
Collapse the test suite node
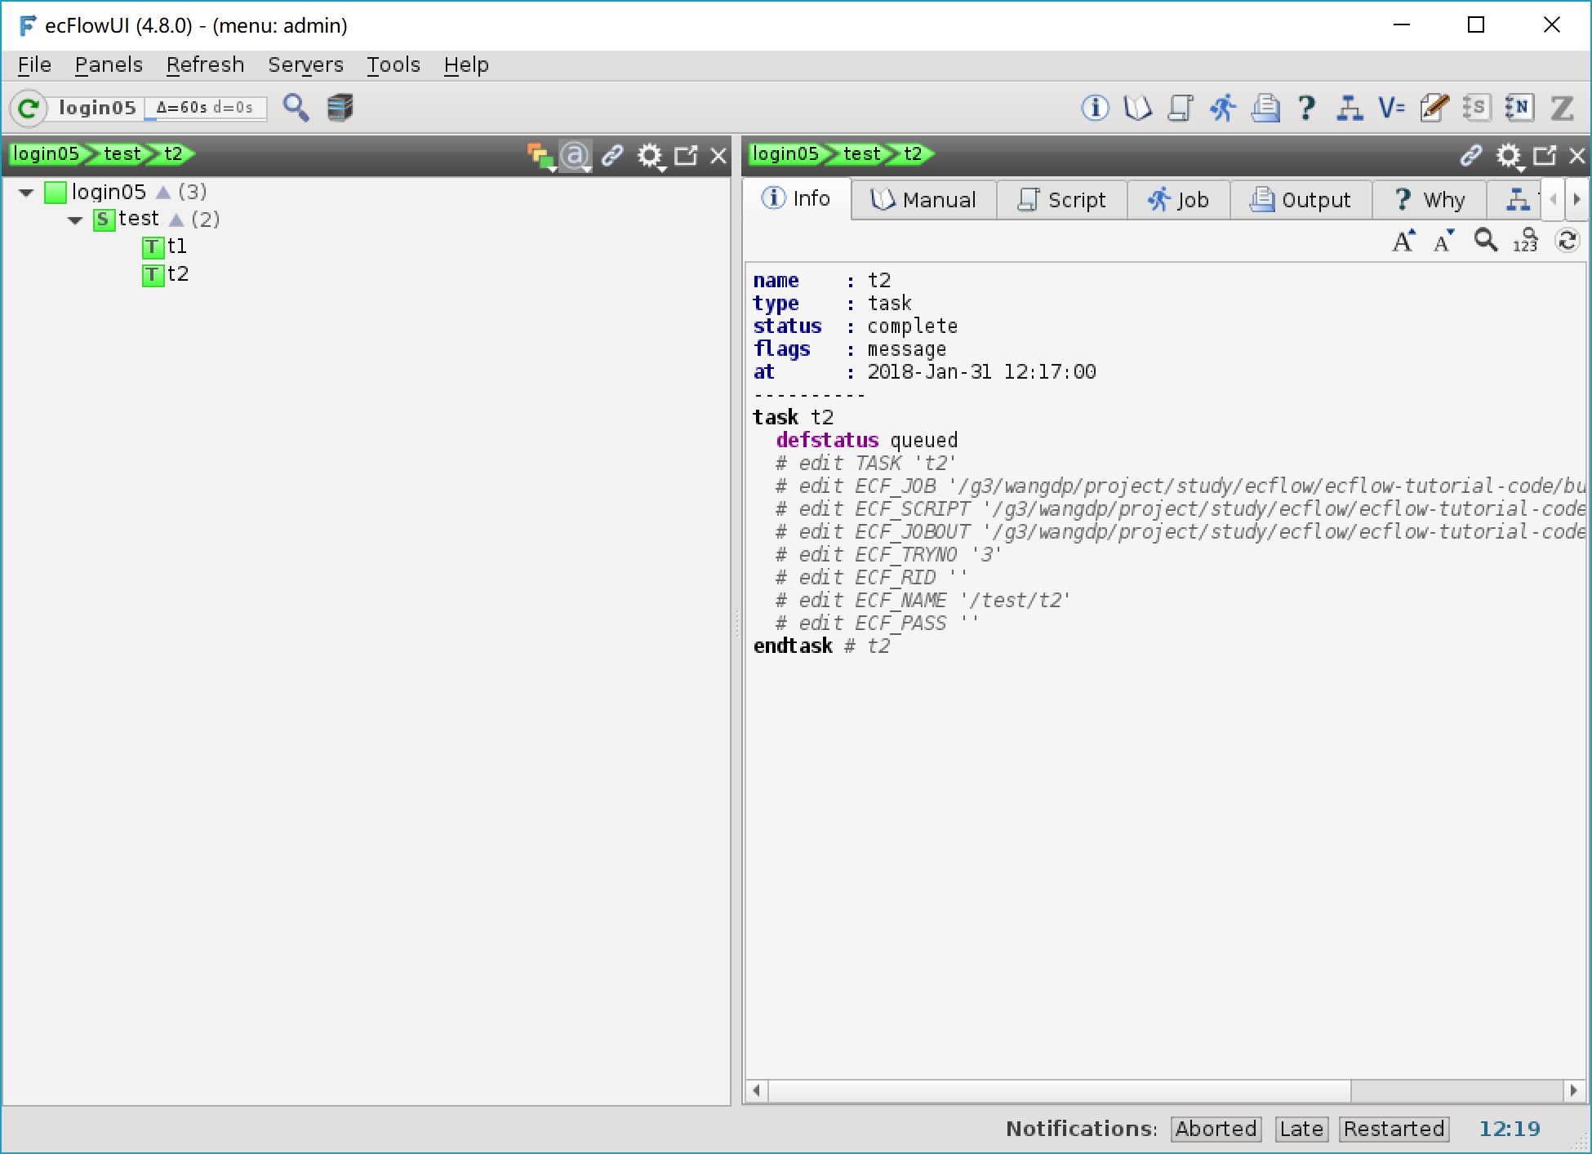[75, 220]
